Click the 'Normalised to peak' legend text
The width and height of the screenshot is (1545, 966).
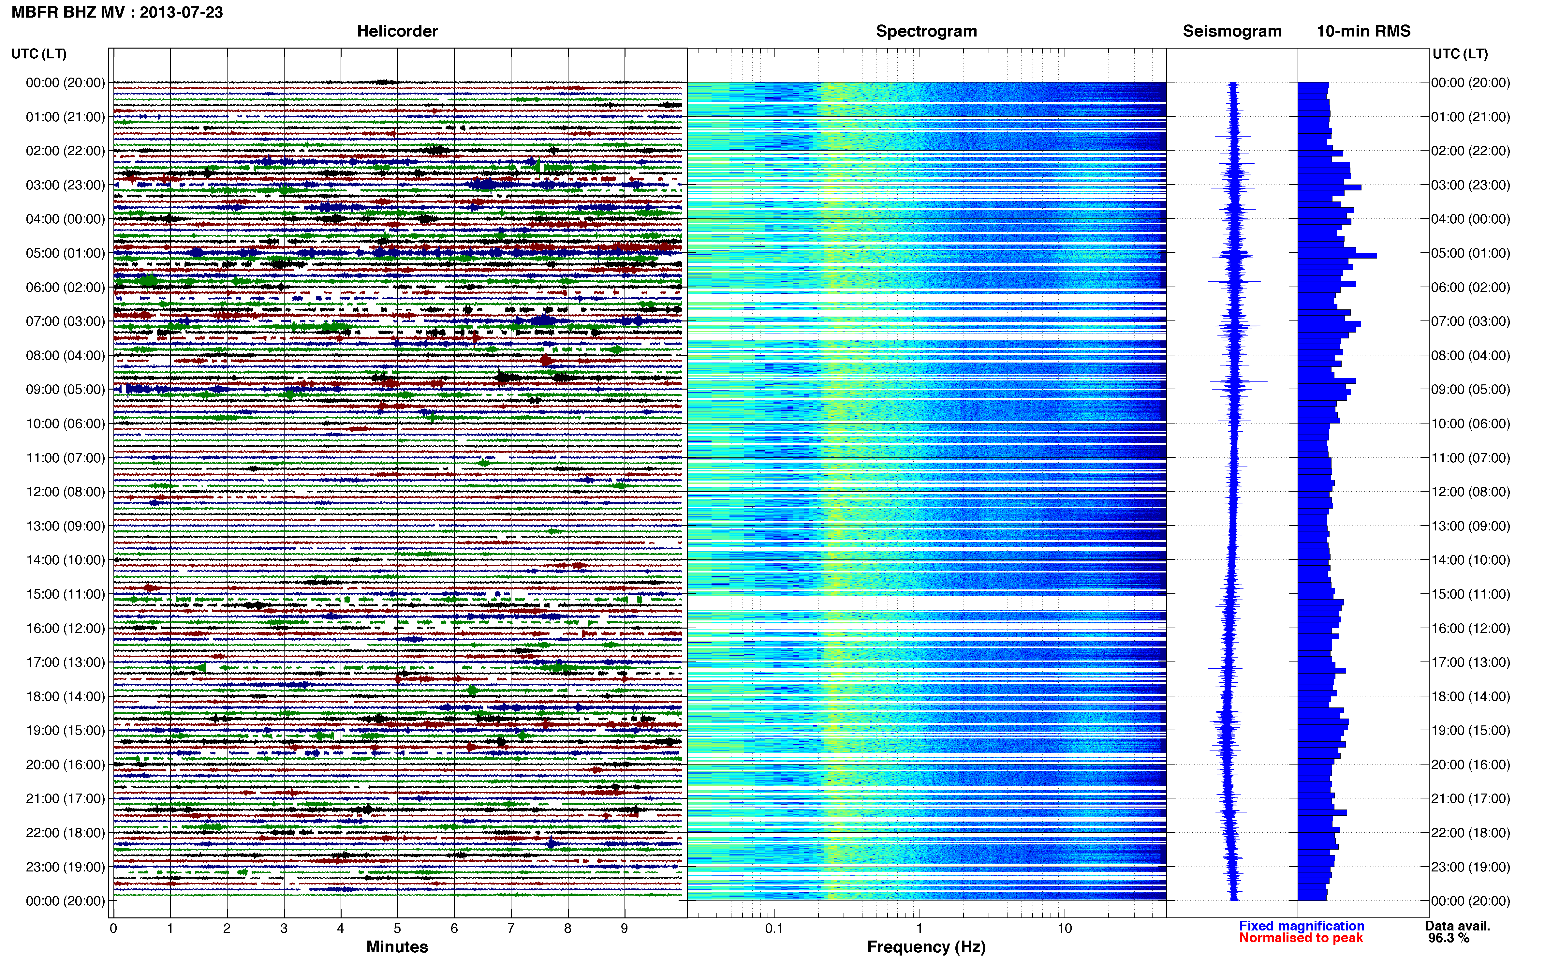1301,938
